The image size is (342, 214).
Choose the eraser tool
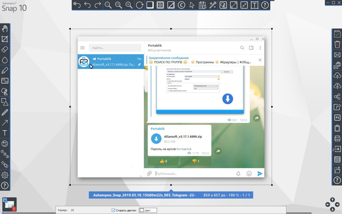click(x=5, y=49)
